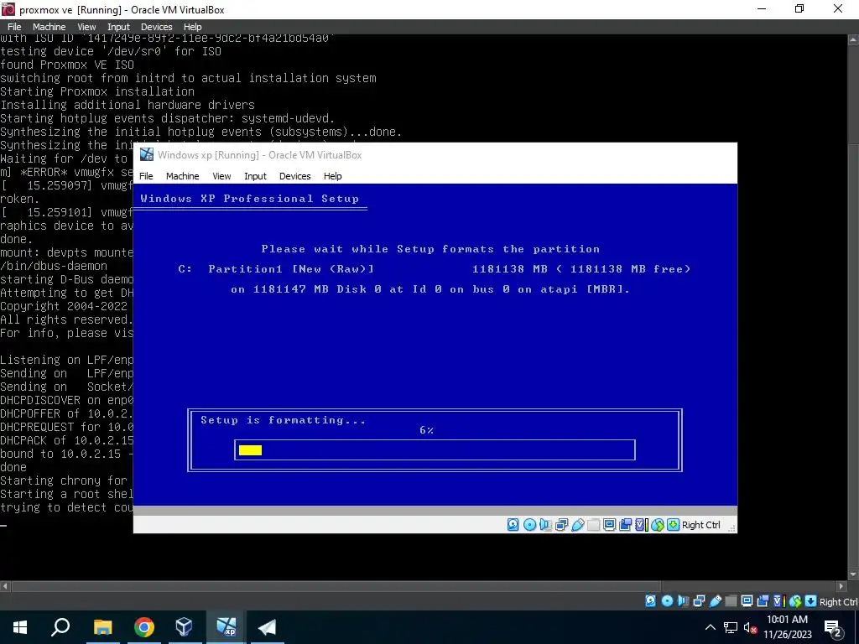Click CPU virtualization indicator in Windows xp status bar
This screenshot has height=644, width=859.
click(x=641, y=525)
